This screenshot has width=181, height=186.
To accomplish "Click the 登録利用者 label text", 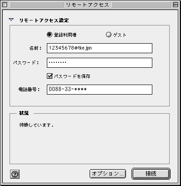I will 65,35.
